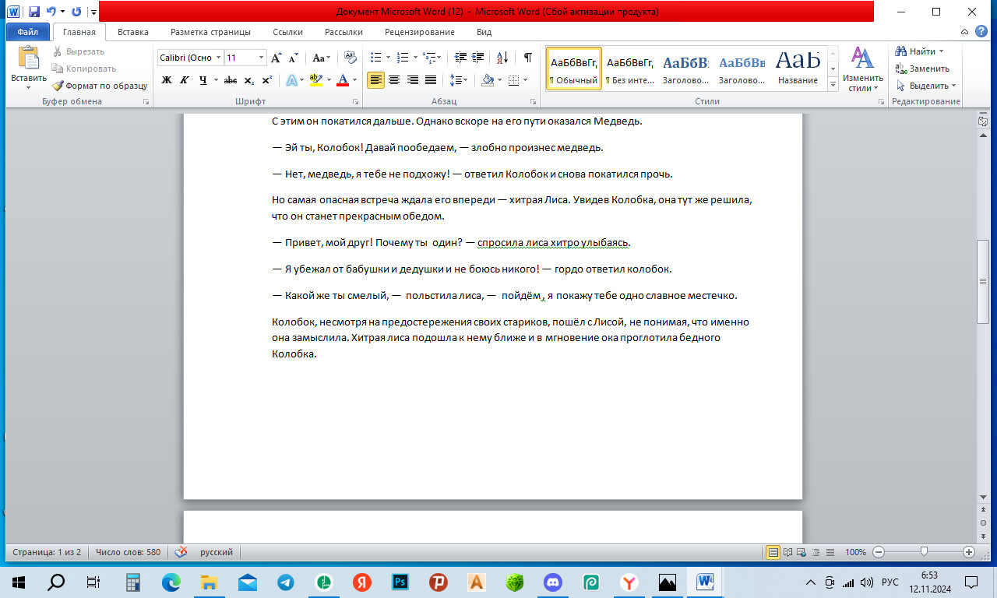Image resolution: width=997 pixels, height=598 pixels.
Task: Zoom out with the minus button
Action: [x=879, y=552]
